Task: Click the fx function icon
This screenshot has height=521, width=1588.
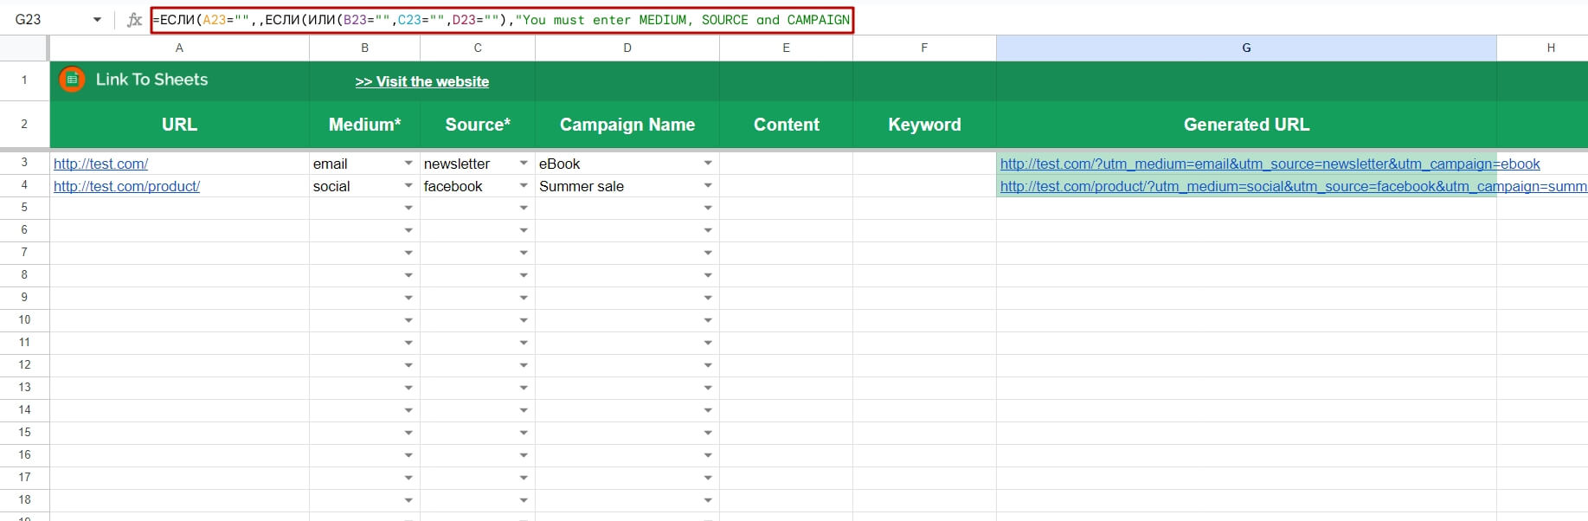Action: point(134,20)
